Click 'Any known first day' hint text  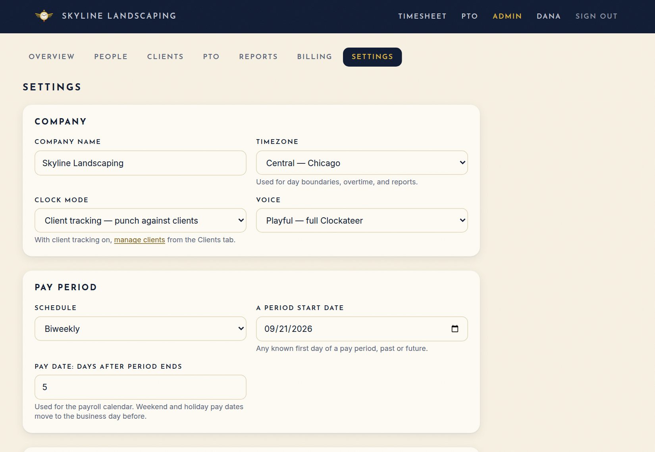tap(342, 349)
